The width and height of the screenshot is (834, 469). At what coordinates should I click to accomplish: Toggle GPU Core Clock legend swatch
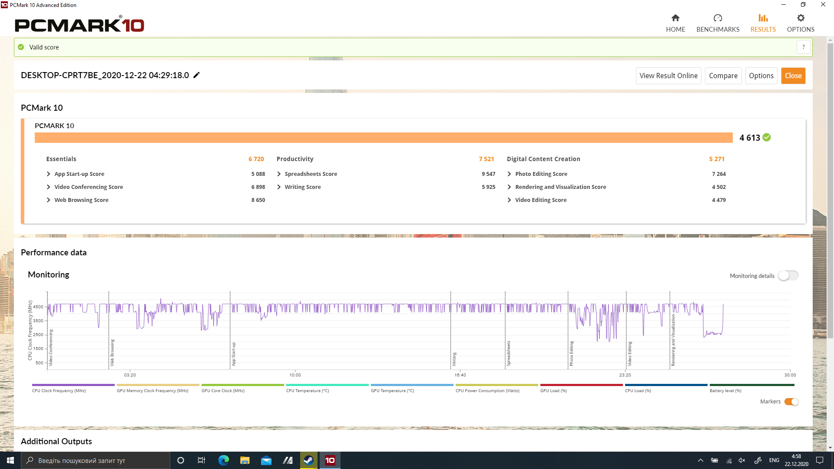[x=243, y=385]
